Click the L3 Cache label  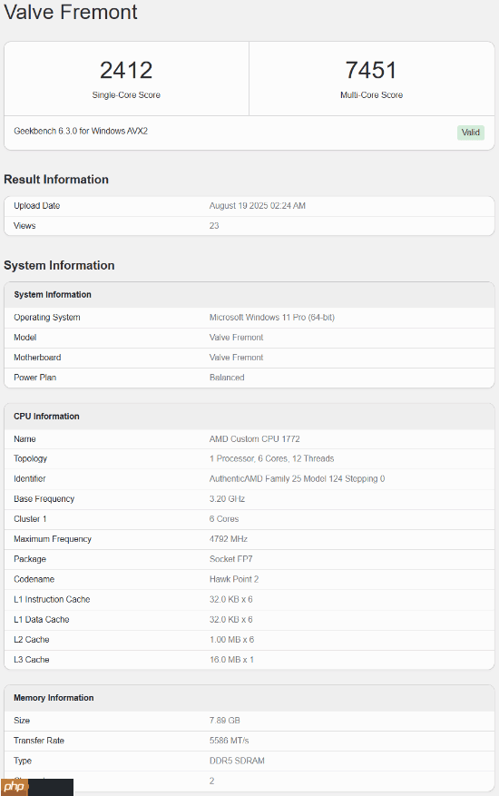coord(32,660)
